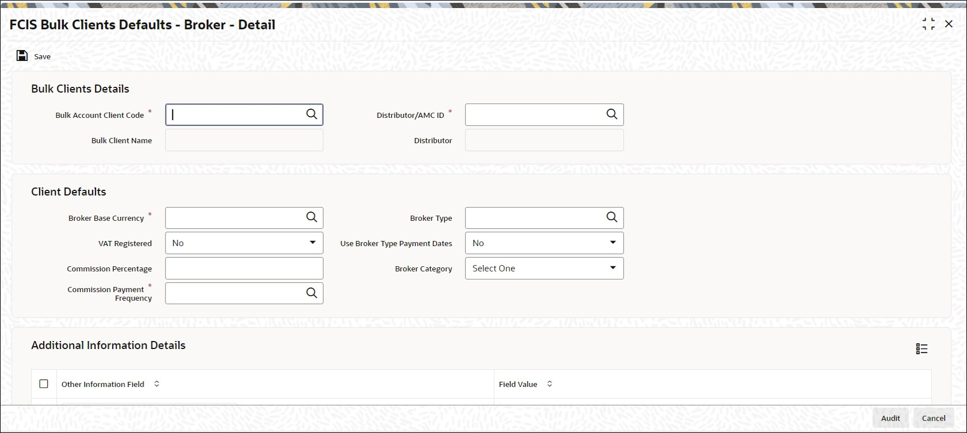Click the Save floppy disk icon
The height and width of the screenshot is (433, 967).
pyautogui.click(x=22, y=56)
